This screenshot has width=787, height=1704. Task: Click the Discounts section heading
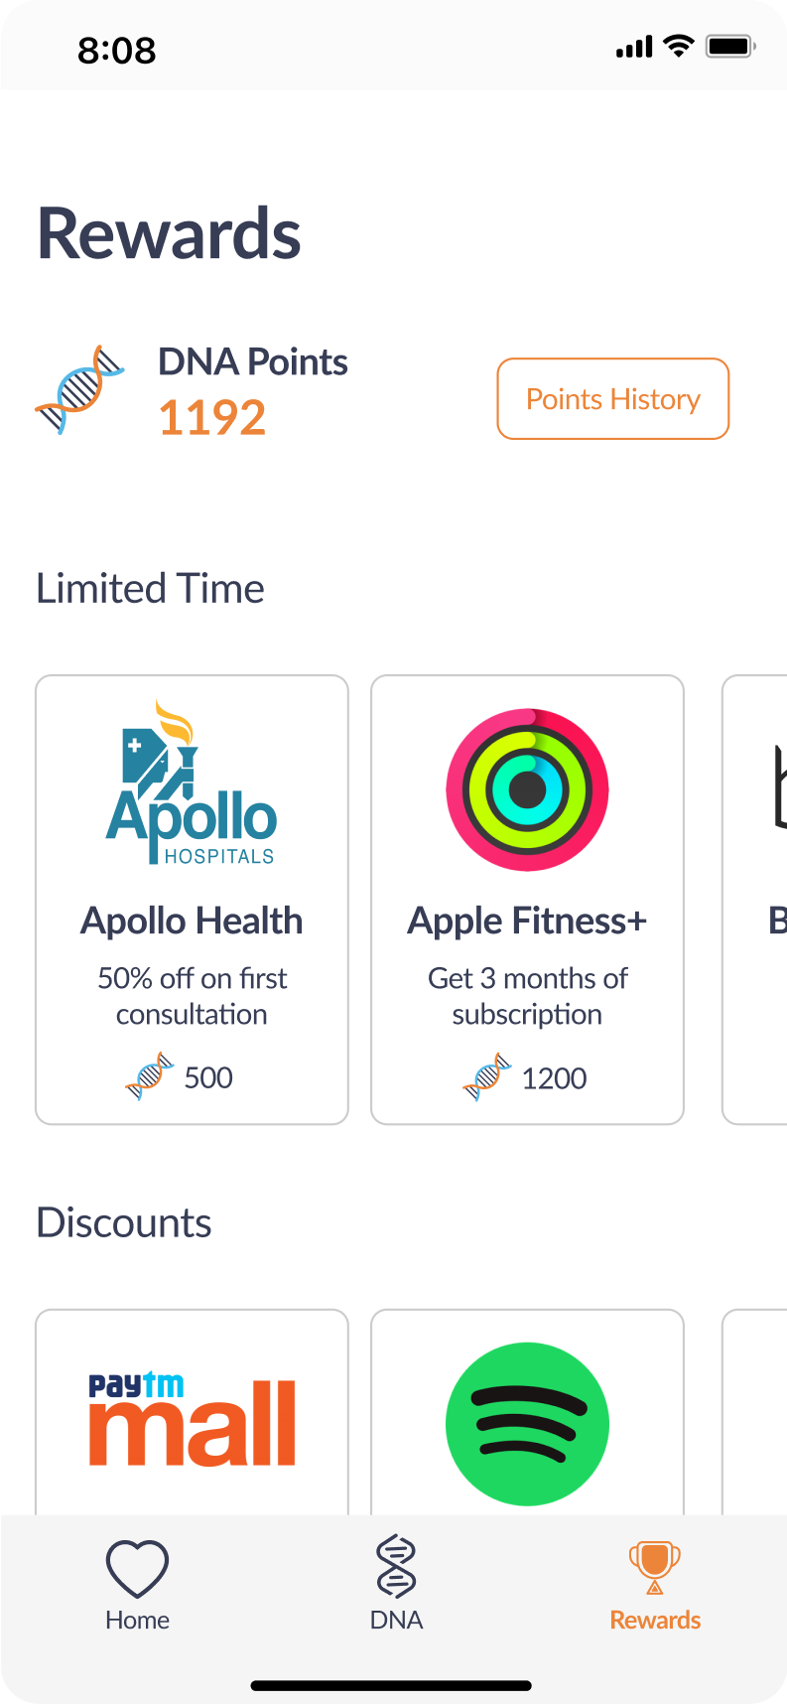click(124, 1223)
